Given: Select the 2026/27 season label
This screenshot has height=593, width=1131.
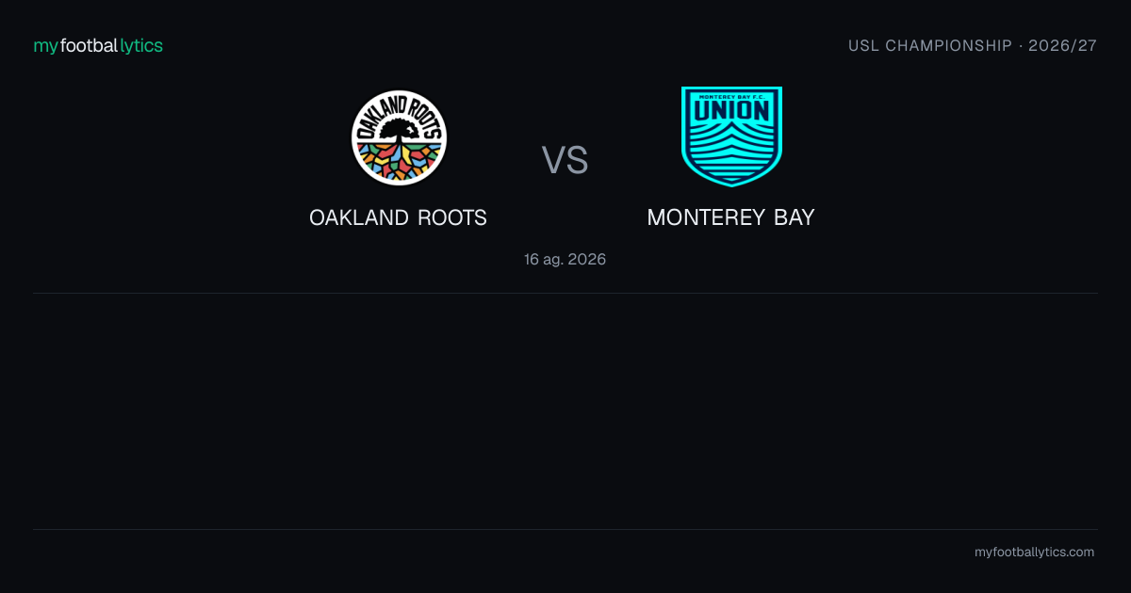Looking at the screenshot, I should (x=1063, y=45).
